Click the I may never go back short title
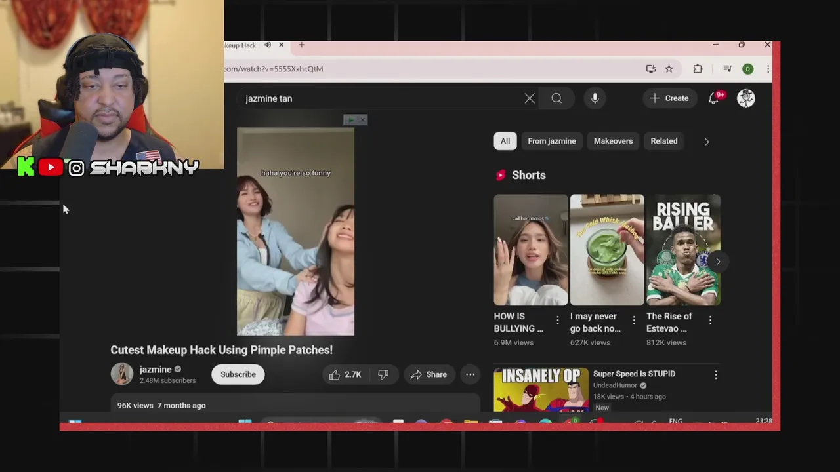The height and width of the screenshot is (472, 840). 595,323
